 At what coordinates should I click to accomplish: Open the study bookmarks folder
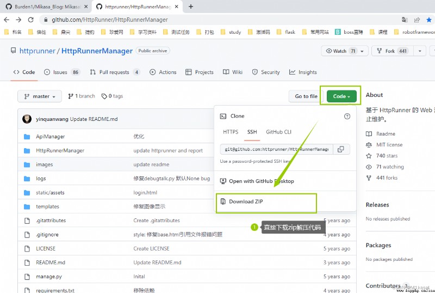(x=231, y=32)
